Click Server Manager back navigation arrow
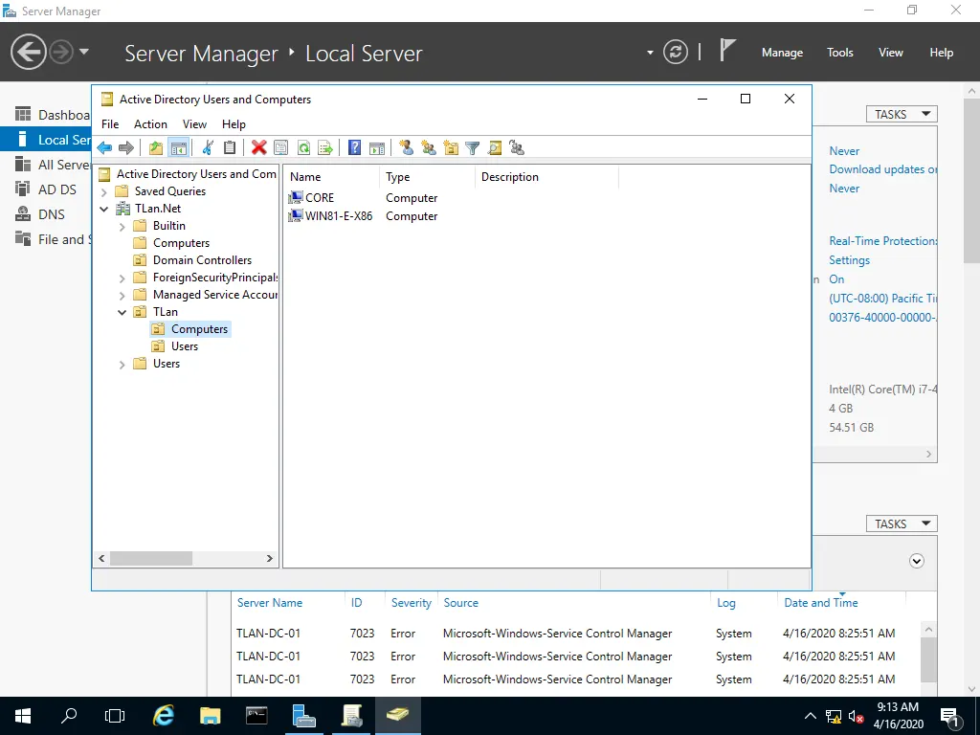The image size is (980, 735). pyautogui.click(x=28, y=52)
